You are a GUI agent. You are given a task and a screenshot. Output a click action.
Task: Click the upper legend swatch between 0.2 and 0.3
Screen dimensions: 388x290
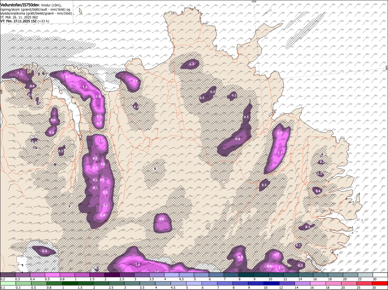coord(8,275)
